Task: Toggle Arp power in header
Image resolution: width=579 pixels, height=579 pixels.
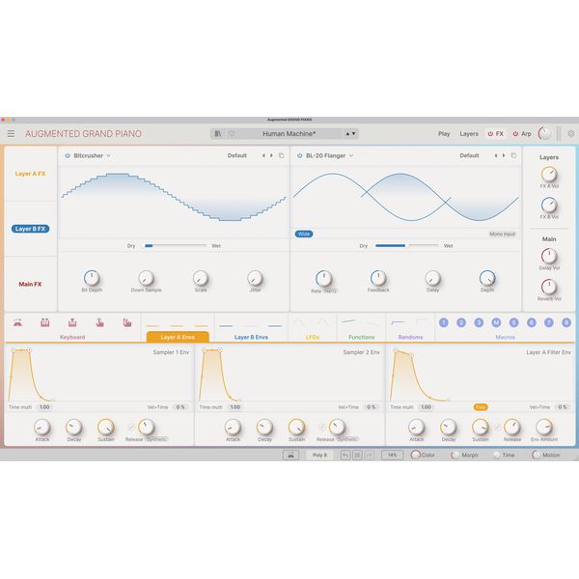Action: 515,134
